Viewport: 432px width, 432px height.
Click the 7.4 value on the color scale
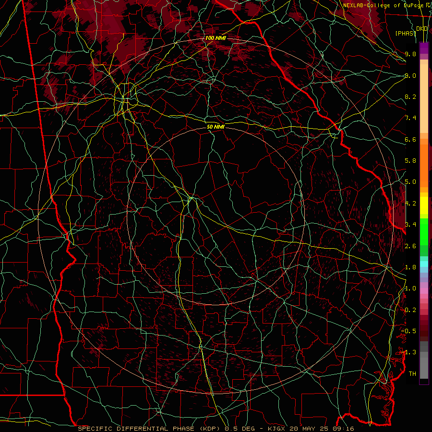(410, 118)
